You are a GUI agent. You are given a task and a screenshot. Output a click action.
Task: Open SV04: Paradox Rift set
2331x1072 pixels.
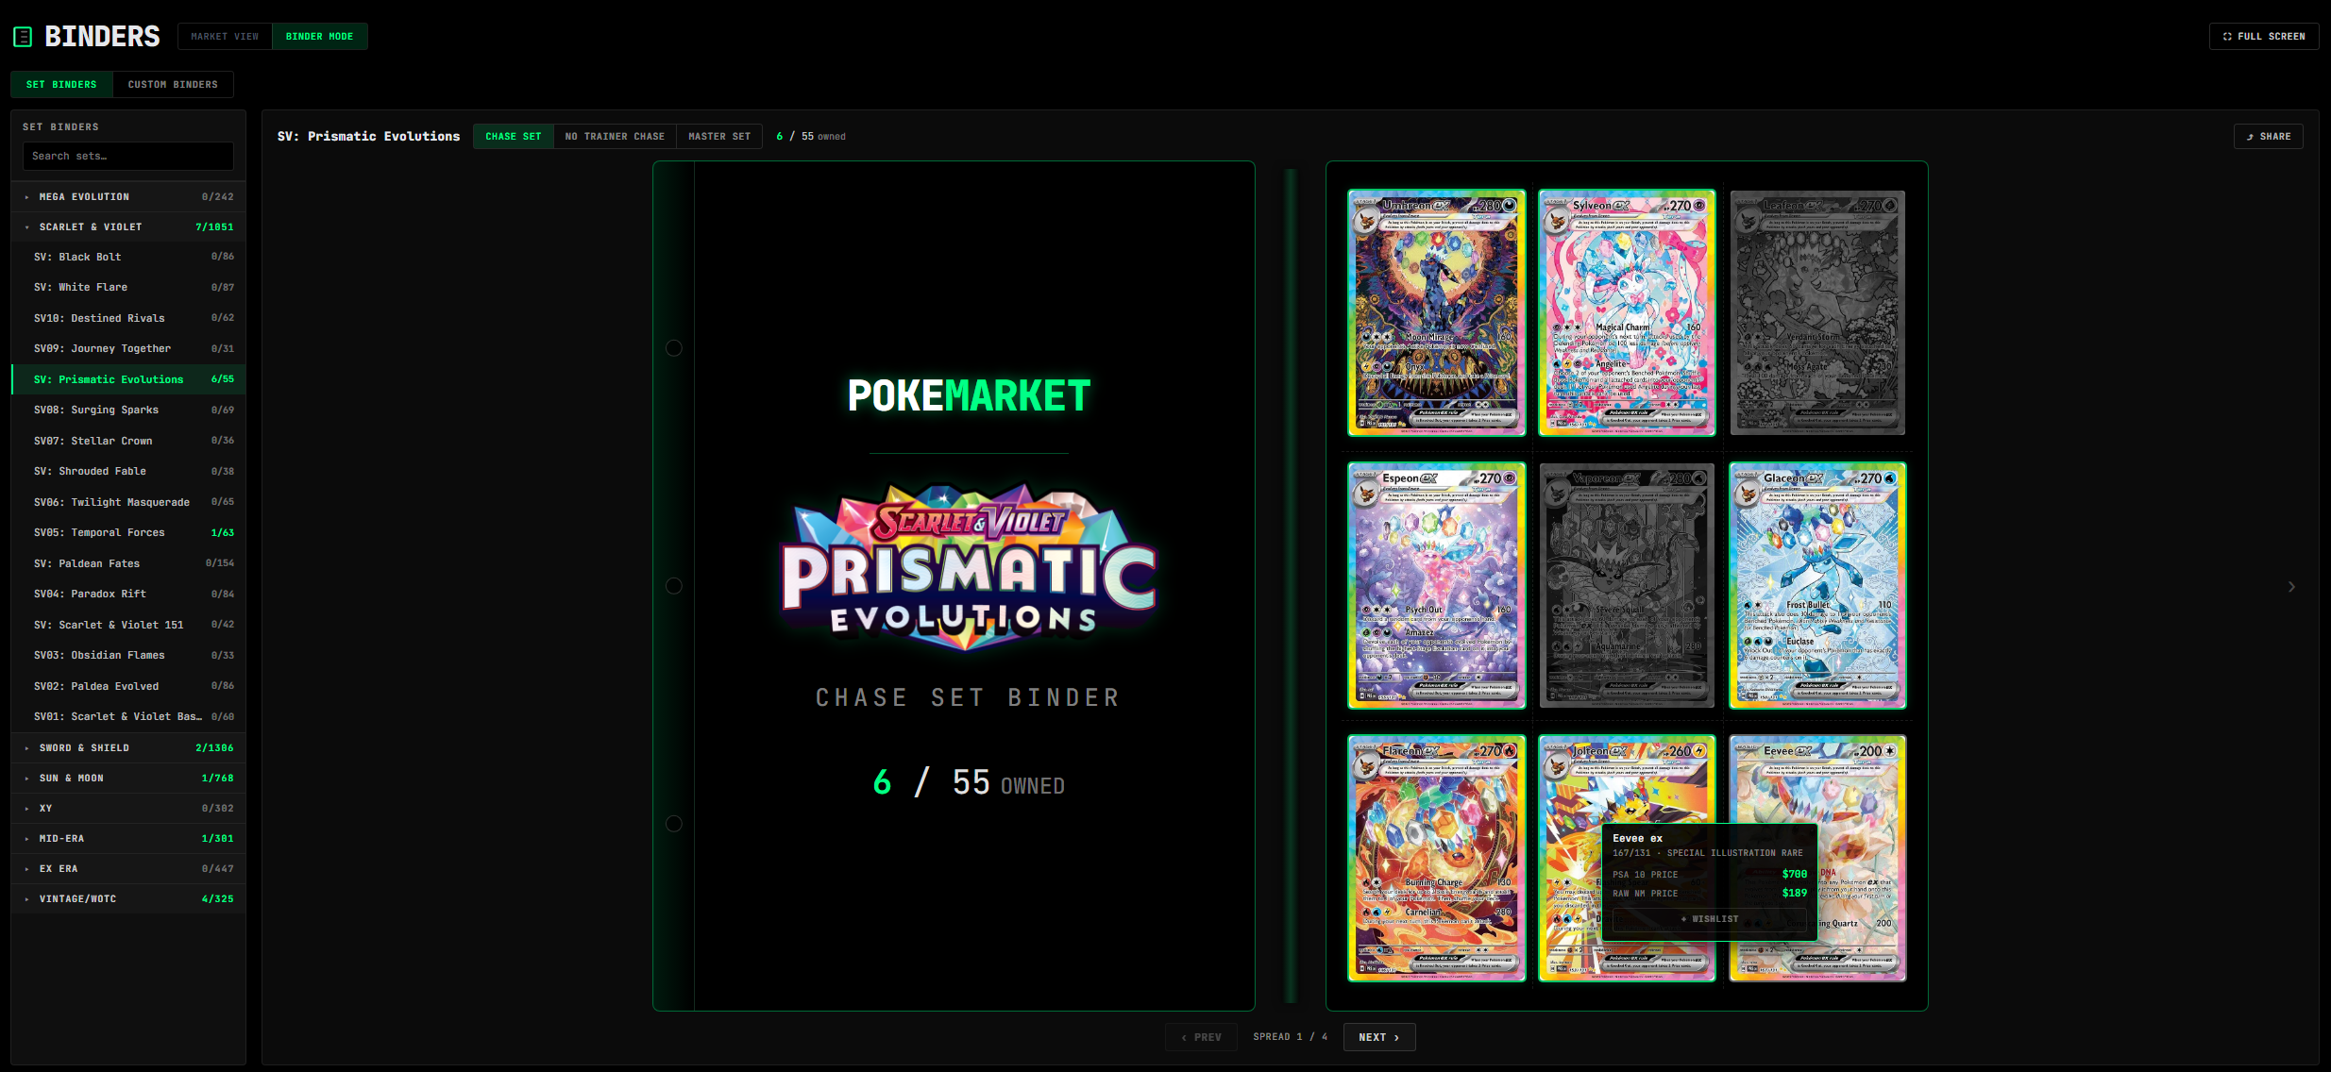pyautogui.click(x=128, y=594)
